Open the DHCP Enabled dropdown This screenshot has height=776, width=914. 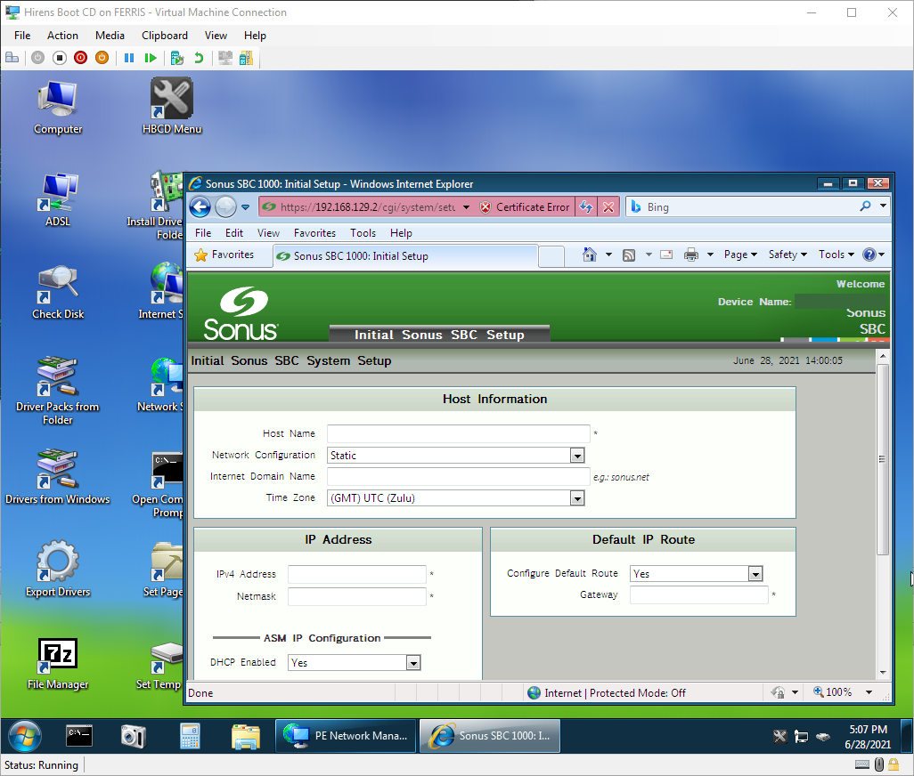pyautogui.click(x=413, y=662)
